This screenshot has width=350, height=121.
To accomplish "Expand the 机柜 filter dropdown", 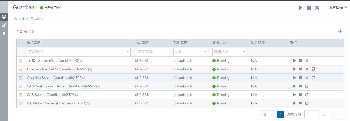I will [191, 52].
